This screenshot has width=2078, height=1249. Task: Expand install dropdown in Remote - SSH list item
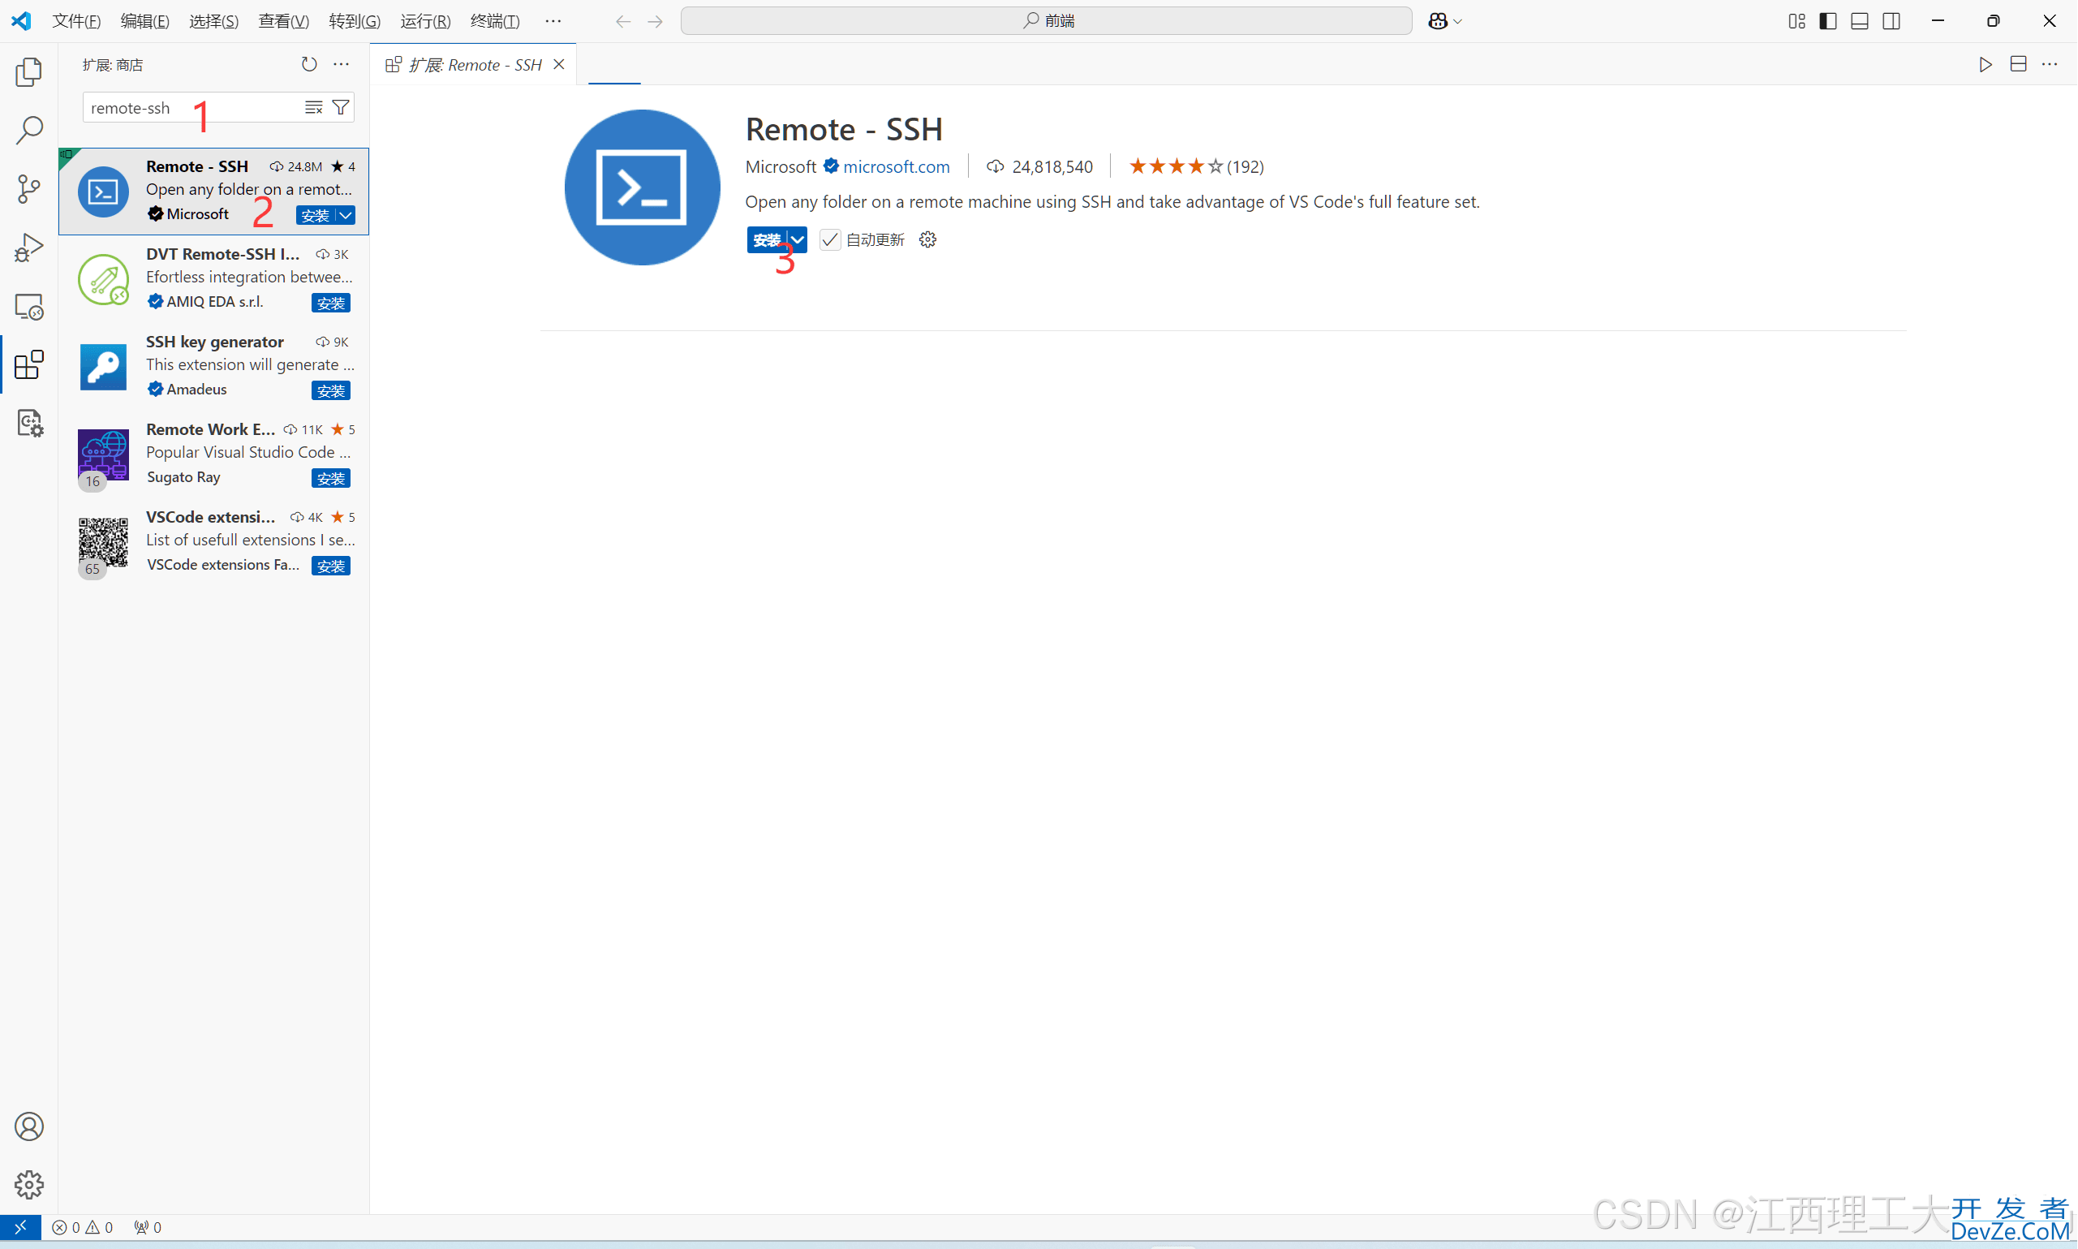[x=345, y=215]
